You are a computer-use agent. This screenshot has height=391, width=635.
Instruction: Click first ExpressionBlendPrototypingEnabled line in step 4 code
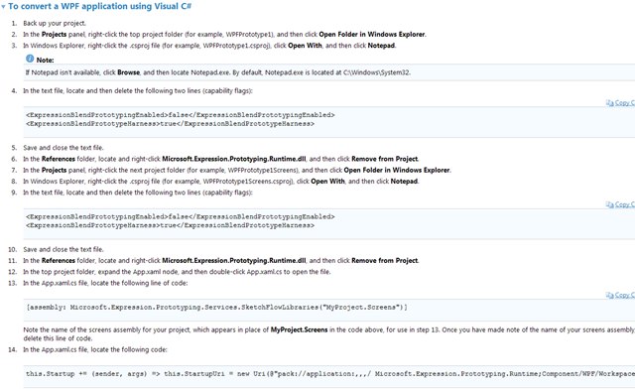point(181,115)
